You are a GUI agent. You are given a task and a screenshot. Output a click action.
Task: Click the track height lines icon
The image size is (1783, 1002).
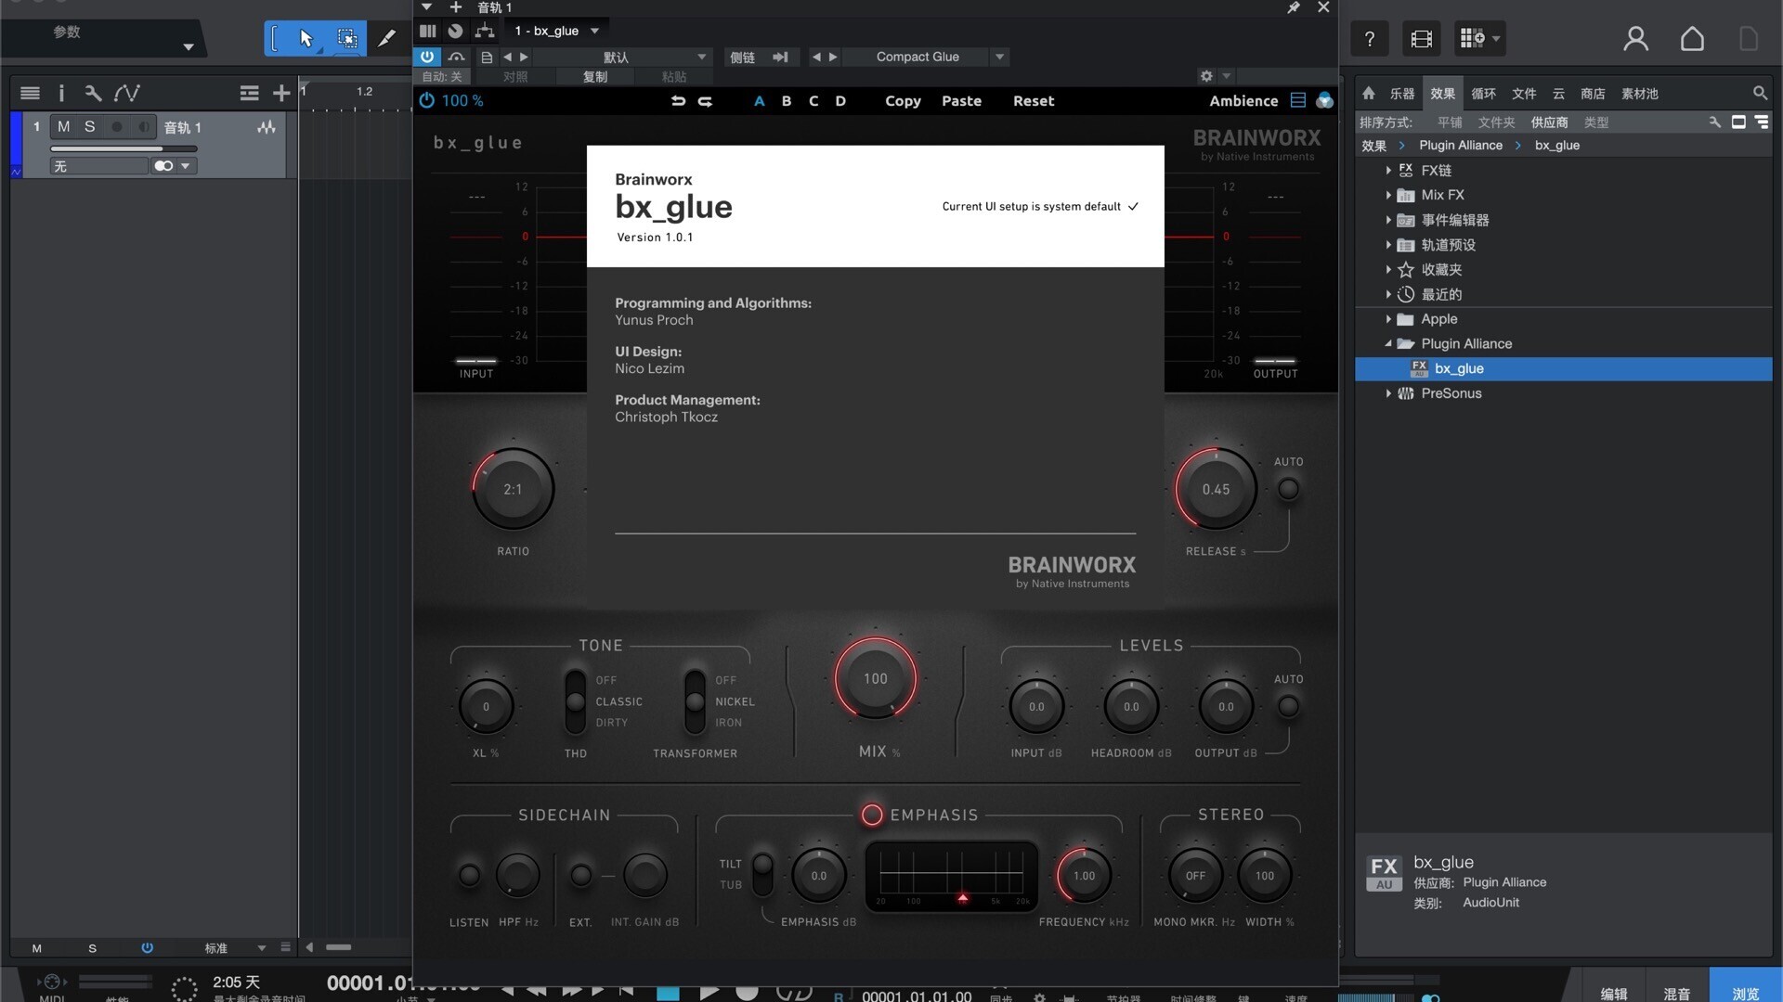(249, 93)
